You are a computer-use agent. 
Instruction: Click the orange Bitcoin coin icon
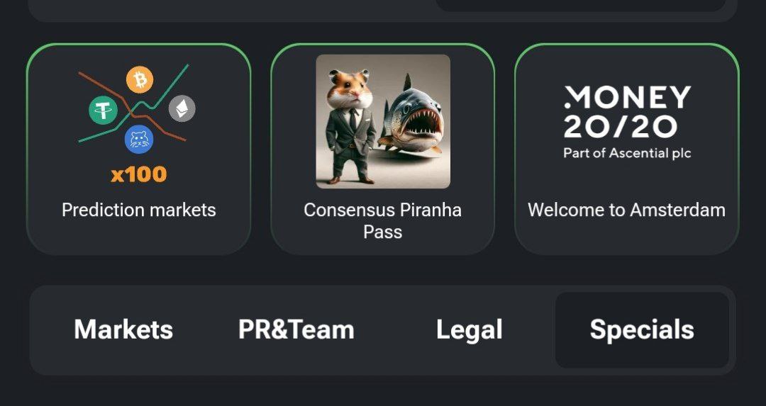(140, 79)
